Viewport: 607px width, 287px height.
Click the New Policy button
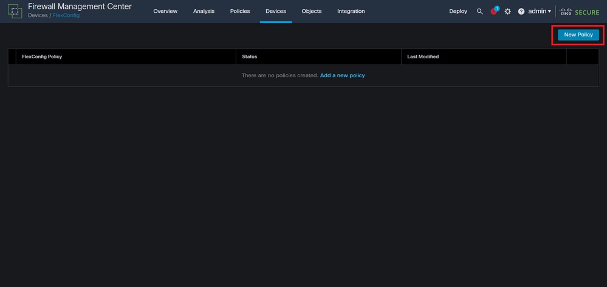click(x=578, y=35)
